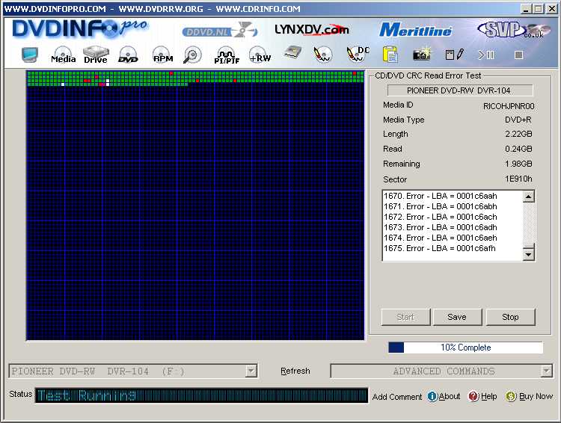
Task: Click the DVDINFOpro logo
Action: [79, 28]
